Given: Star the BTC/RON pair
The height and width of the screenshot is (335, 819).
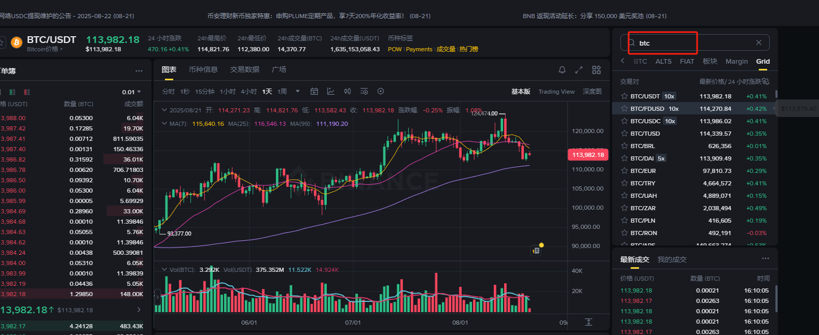Looking at the screenshot, I should [624, 233].
